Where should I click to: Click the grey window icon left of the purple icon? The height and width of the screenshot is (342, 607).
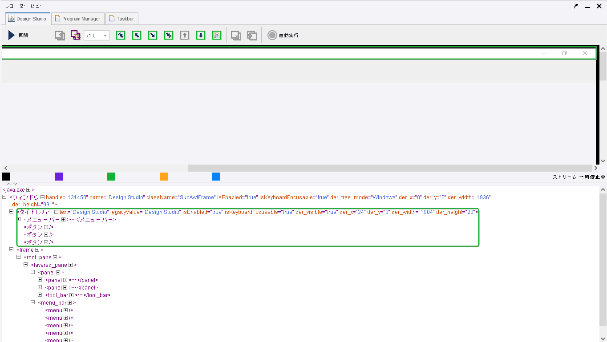point(60,35)
